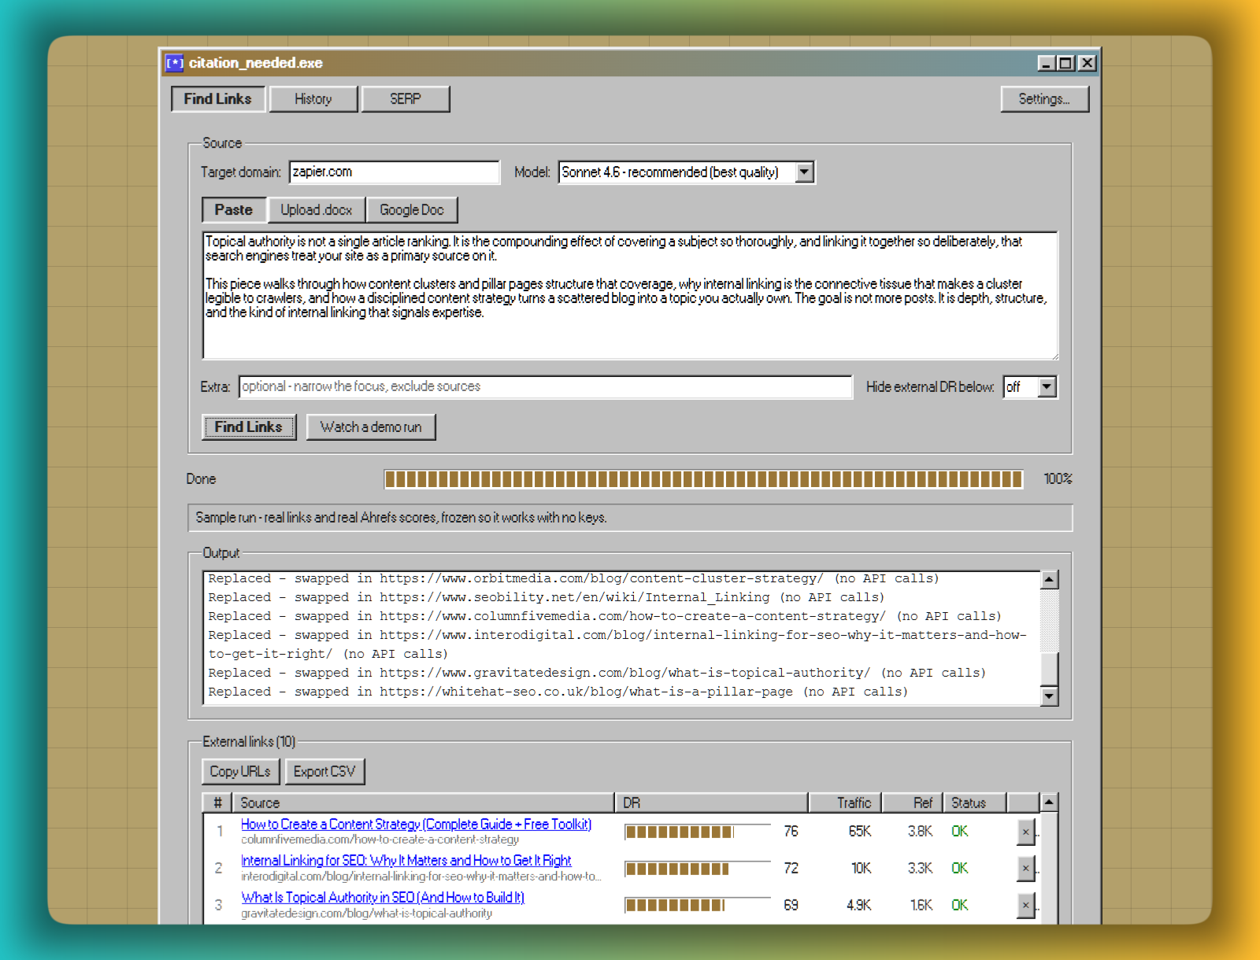The height and width of the screenshot is (960, 1260).
Task: Click the Target domain input field
Action: [x=395, y=172]
